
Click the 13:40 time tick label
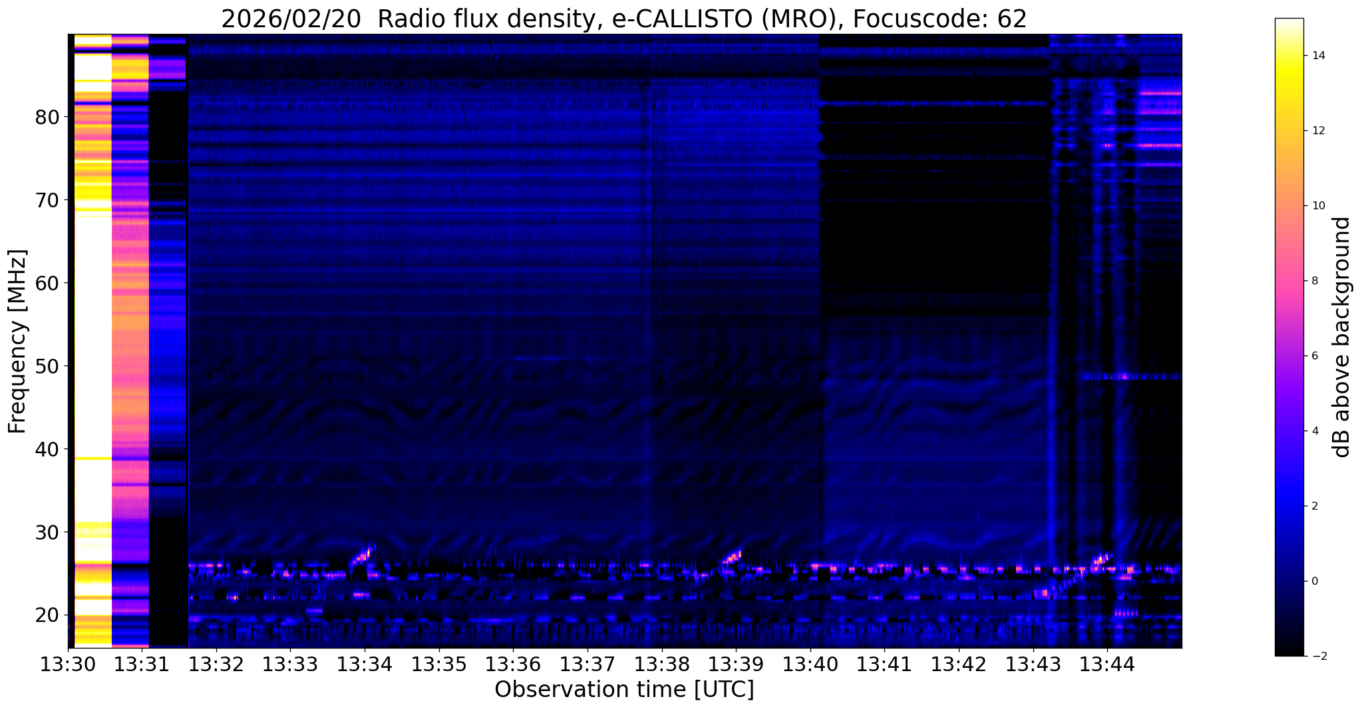pos(810,664)
